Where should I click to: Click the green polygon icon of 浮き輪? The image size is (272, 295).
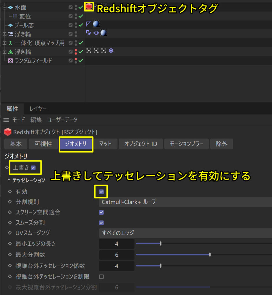(x=10, y=52)
